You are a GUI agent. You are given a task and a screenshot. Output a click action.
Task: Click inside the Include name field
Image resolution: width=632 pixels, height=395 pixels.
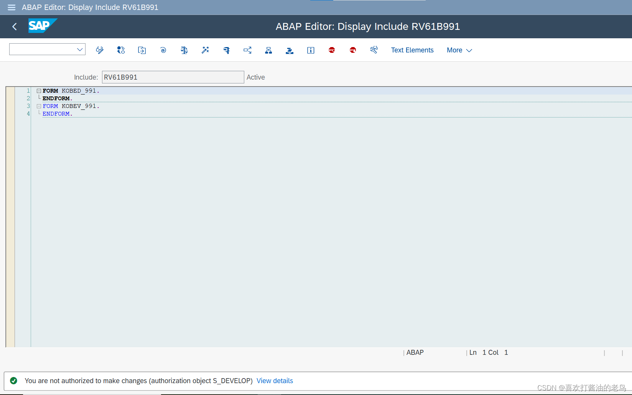click(x=173, y=77)
